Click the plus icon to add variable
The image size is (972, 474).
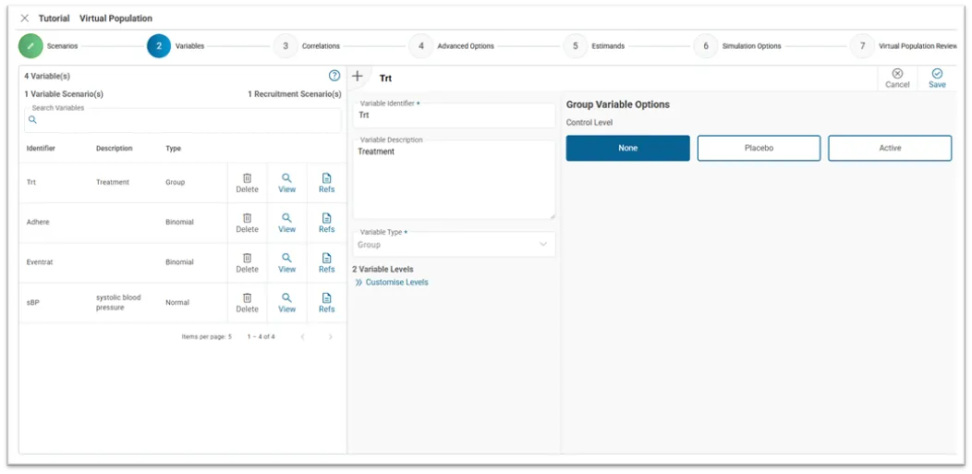coord(358,77)
